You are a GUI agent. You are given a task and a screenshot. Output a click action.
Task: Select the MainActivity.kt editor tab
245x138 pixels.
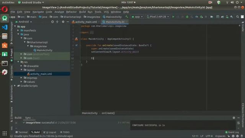(x=115, y=22)
